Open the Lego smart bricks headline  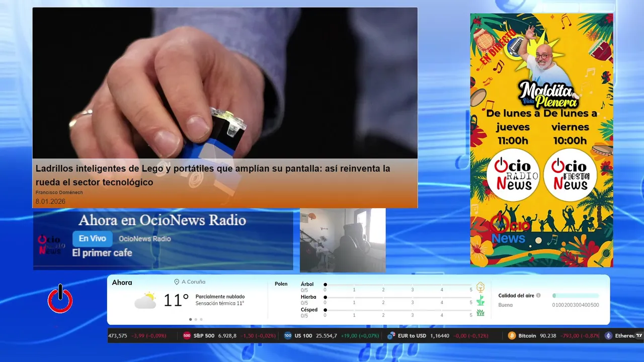(213, 175)
